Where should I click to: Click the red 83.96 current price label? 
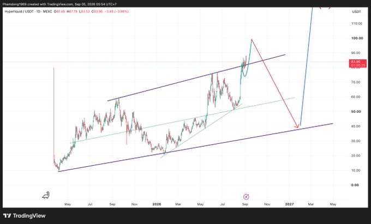click(x=357, y=63)
